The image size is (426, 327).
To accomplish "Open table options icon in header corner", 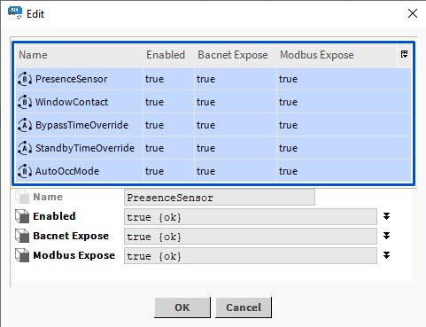I will [x=404, y=54].
